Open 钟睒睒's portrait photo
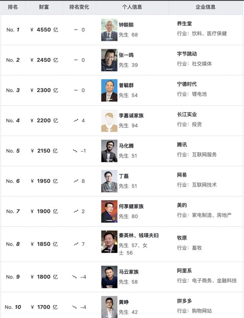244x318 pixels. click(109, 30)
